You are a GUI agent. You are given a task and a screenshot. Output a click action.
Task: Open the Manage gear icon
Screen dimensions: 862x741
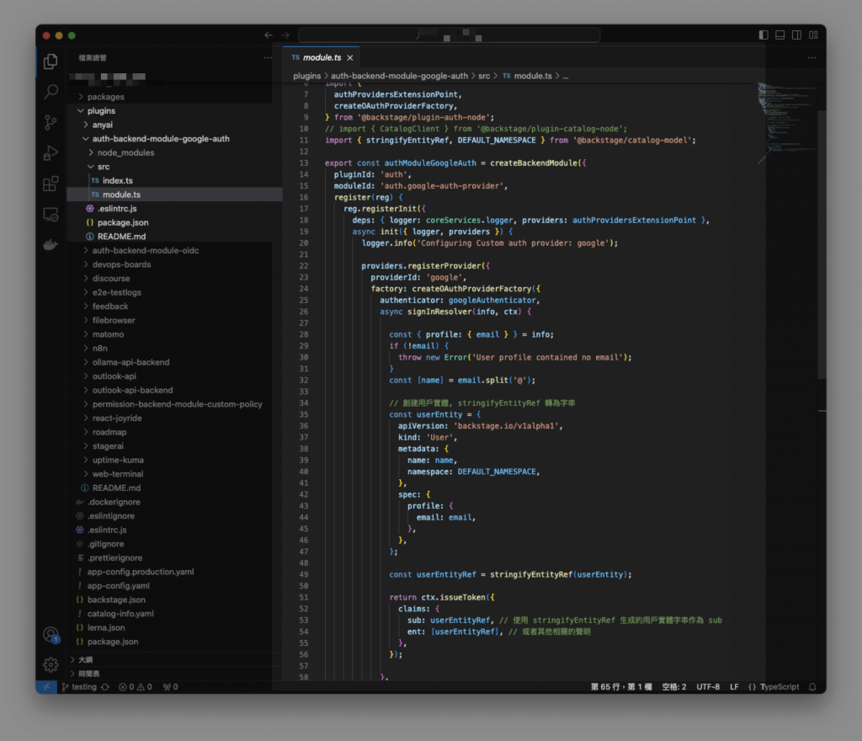51,665
